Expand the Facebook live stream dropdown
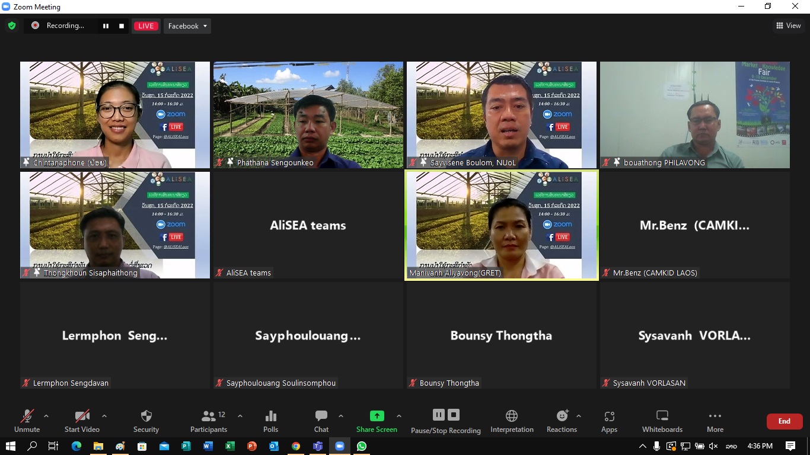The height and width of the screenshot is (455, 810). [187, 26]
